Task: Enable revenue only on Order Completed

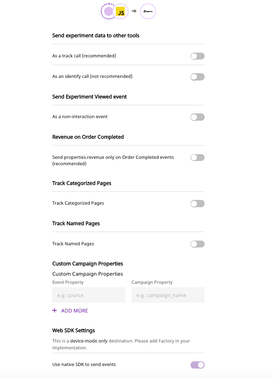Action: [197, 158]
